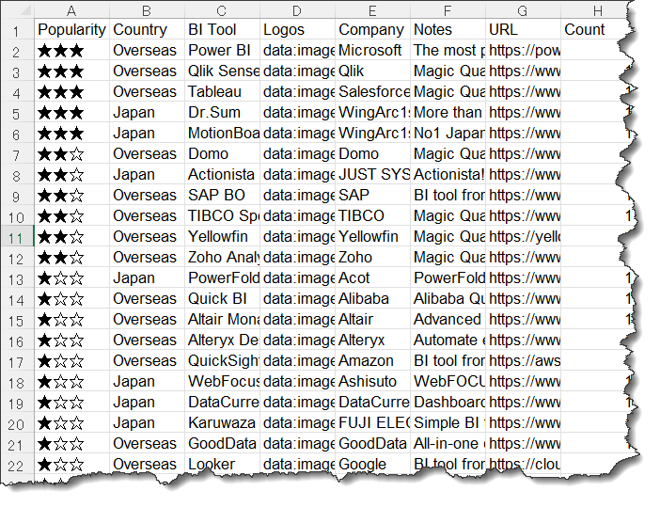Viewport: 660px width, 507px height.
Task: Select the Dr.Sum cell
Action: (x=222, y=113)
